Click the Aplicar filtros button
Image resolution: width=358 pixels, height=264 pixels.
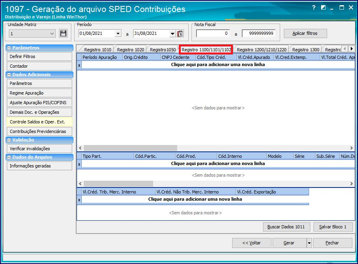tap(305, 34)
